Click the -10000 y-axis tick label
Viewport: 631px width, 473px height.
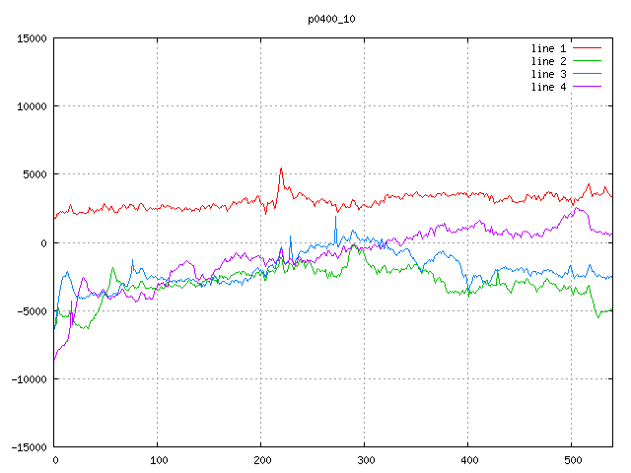point(28,378)
